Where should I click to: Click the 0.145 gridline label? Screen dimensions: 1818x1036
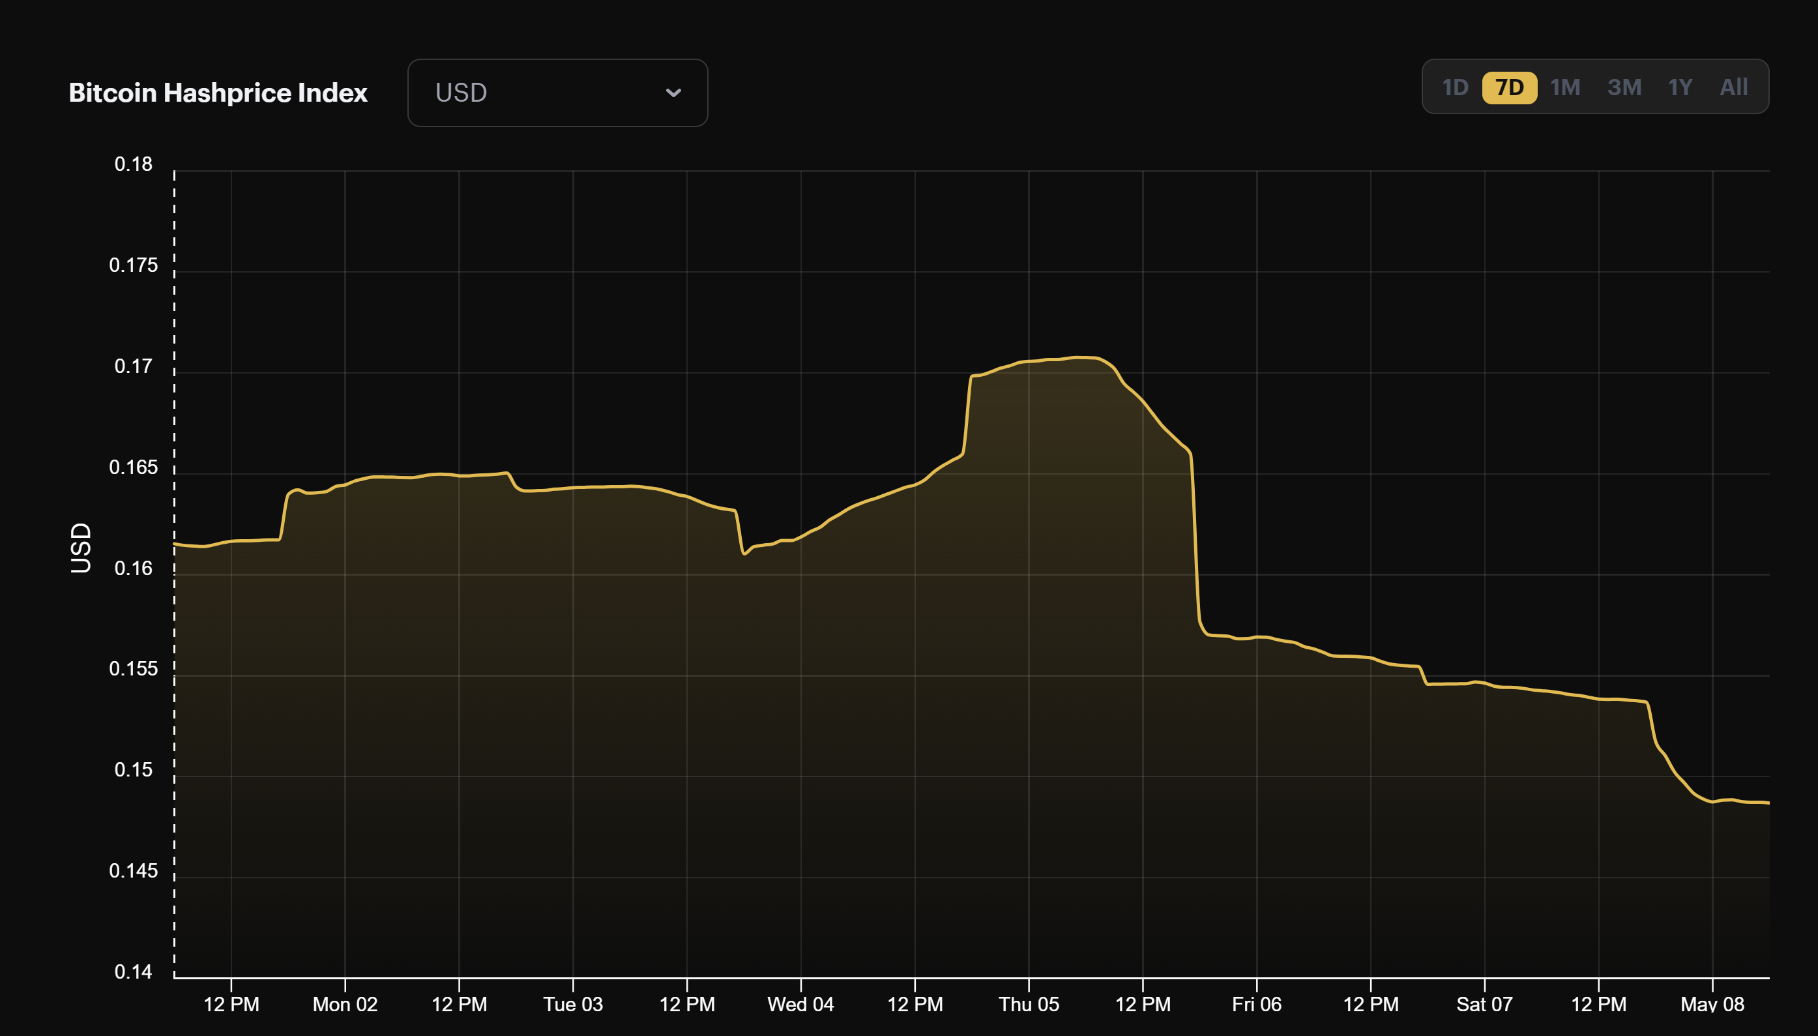click(133, 871)
